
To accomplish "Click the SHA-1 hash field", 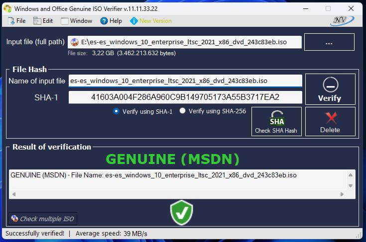I will pos(185,97).
